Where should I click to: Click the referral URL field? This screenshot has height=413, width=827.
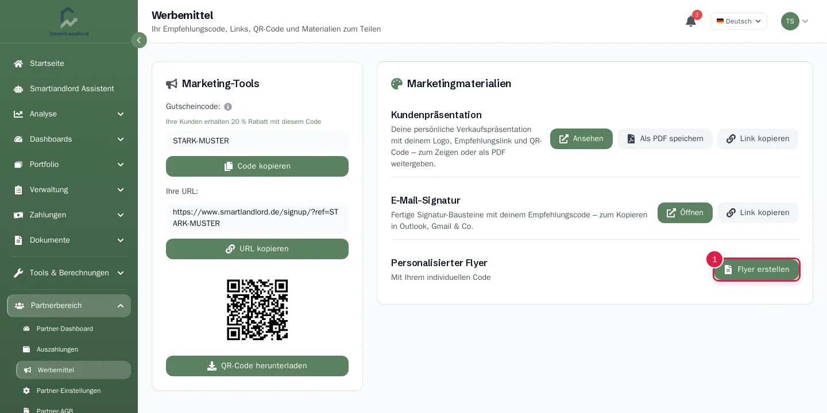[257, 218]
